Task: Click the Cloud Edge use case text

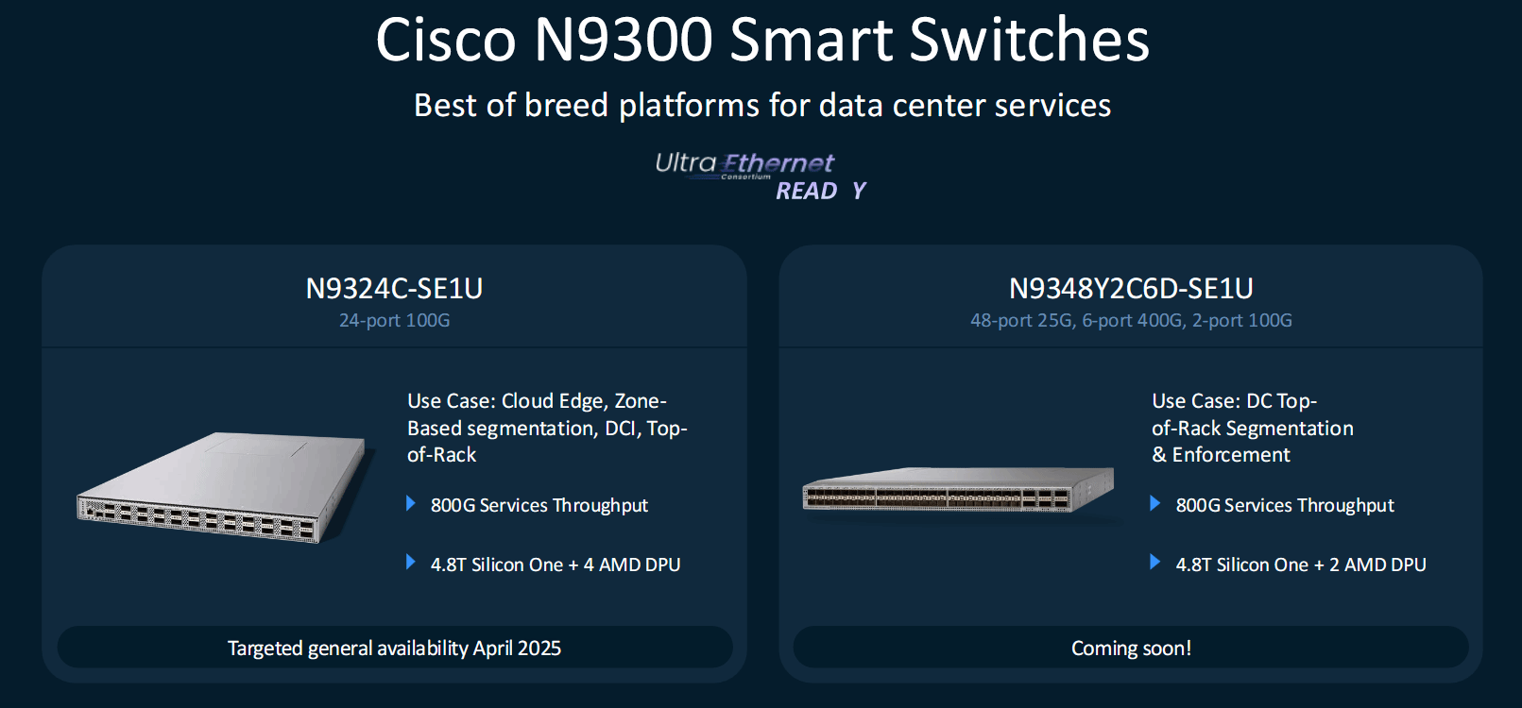Action: [546, 428]
